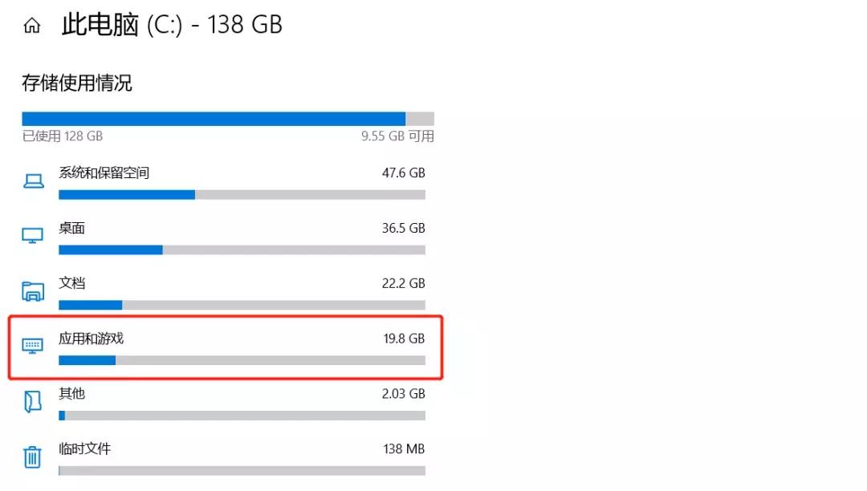Screen dimensions: 867x491
Task: Click the folder icon next to 文档
Action: (x=33, y=290)
